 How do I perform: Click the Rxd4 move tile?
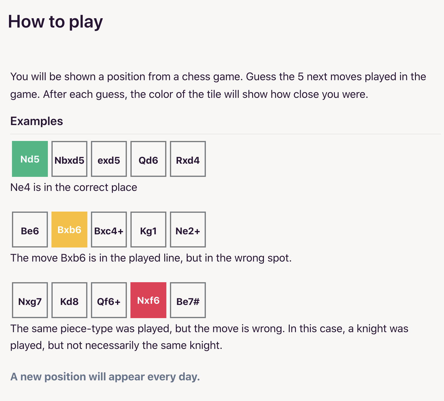point(188,159)
